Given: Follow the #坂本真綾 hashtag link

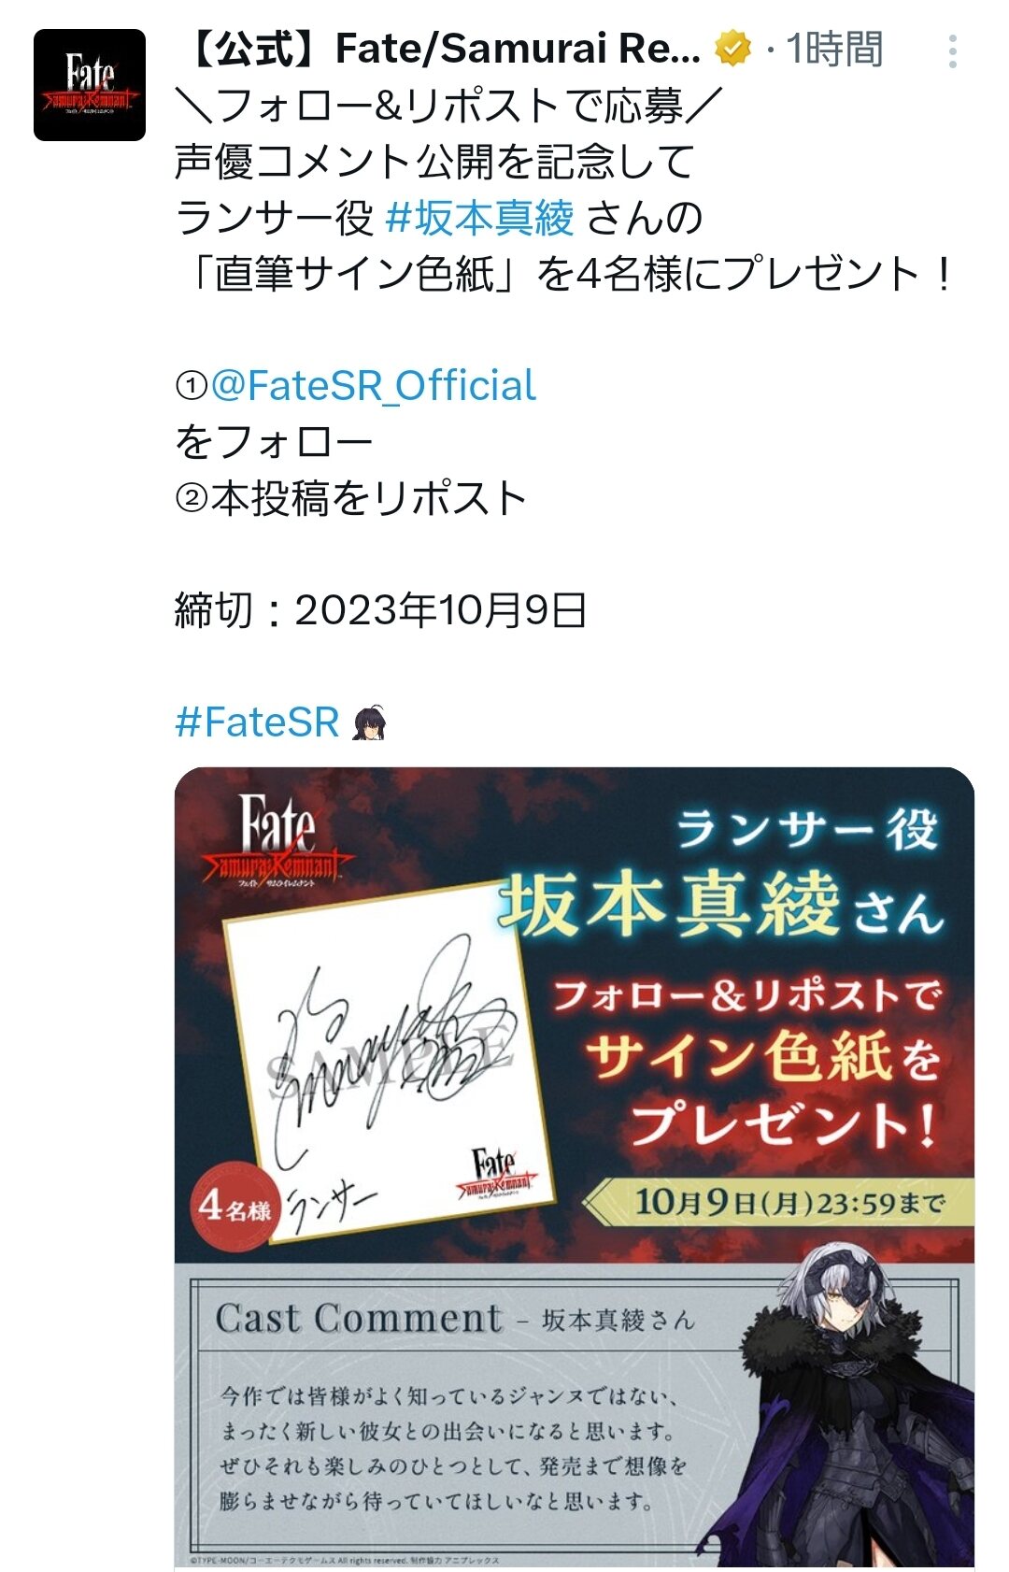Looking at the screenshot, I should click(480, 218).
